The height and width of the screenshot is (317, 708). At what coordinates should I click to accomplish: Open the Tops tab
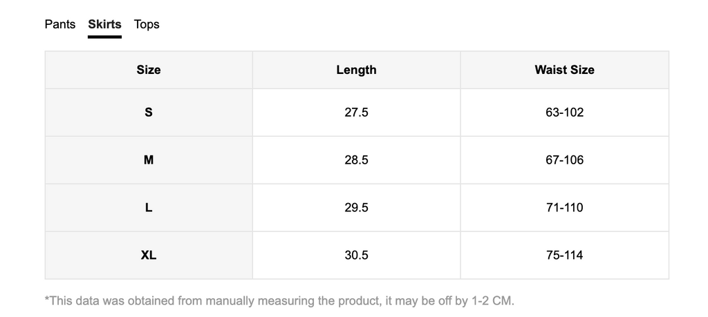pos(147,24)
